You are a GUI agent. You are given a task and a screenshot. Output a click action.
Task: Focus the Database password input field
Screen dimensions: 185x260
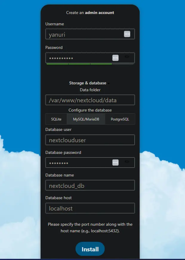tap(90, 162)
